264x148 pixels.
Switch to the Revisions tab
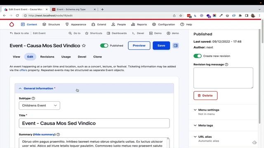[x=47, y=57]
